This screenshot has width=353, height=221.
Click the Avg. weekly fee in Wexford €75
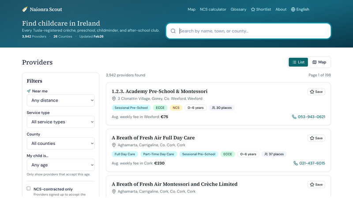[x=140, y=117]
